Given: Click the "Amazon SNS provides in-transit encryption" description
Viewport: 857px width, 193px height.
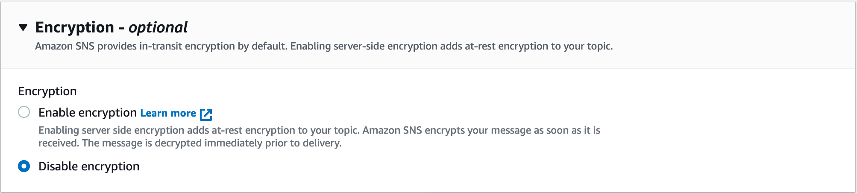Looking at the screenshot, I should pos(160,46).
